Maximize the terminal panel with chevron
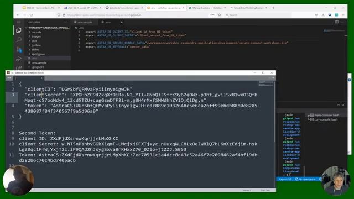The width and height of the screenshot is (354, 199). [338, 105]
